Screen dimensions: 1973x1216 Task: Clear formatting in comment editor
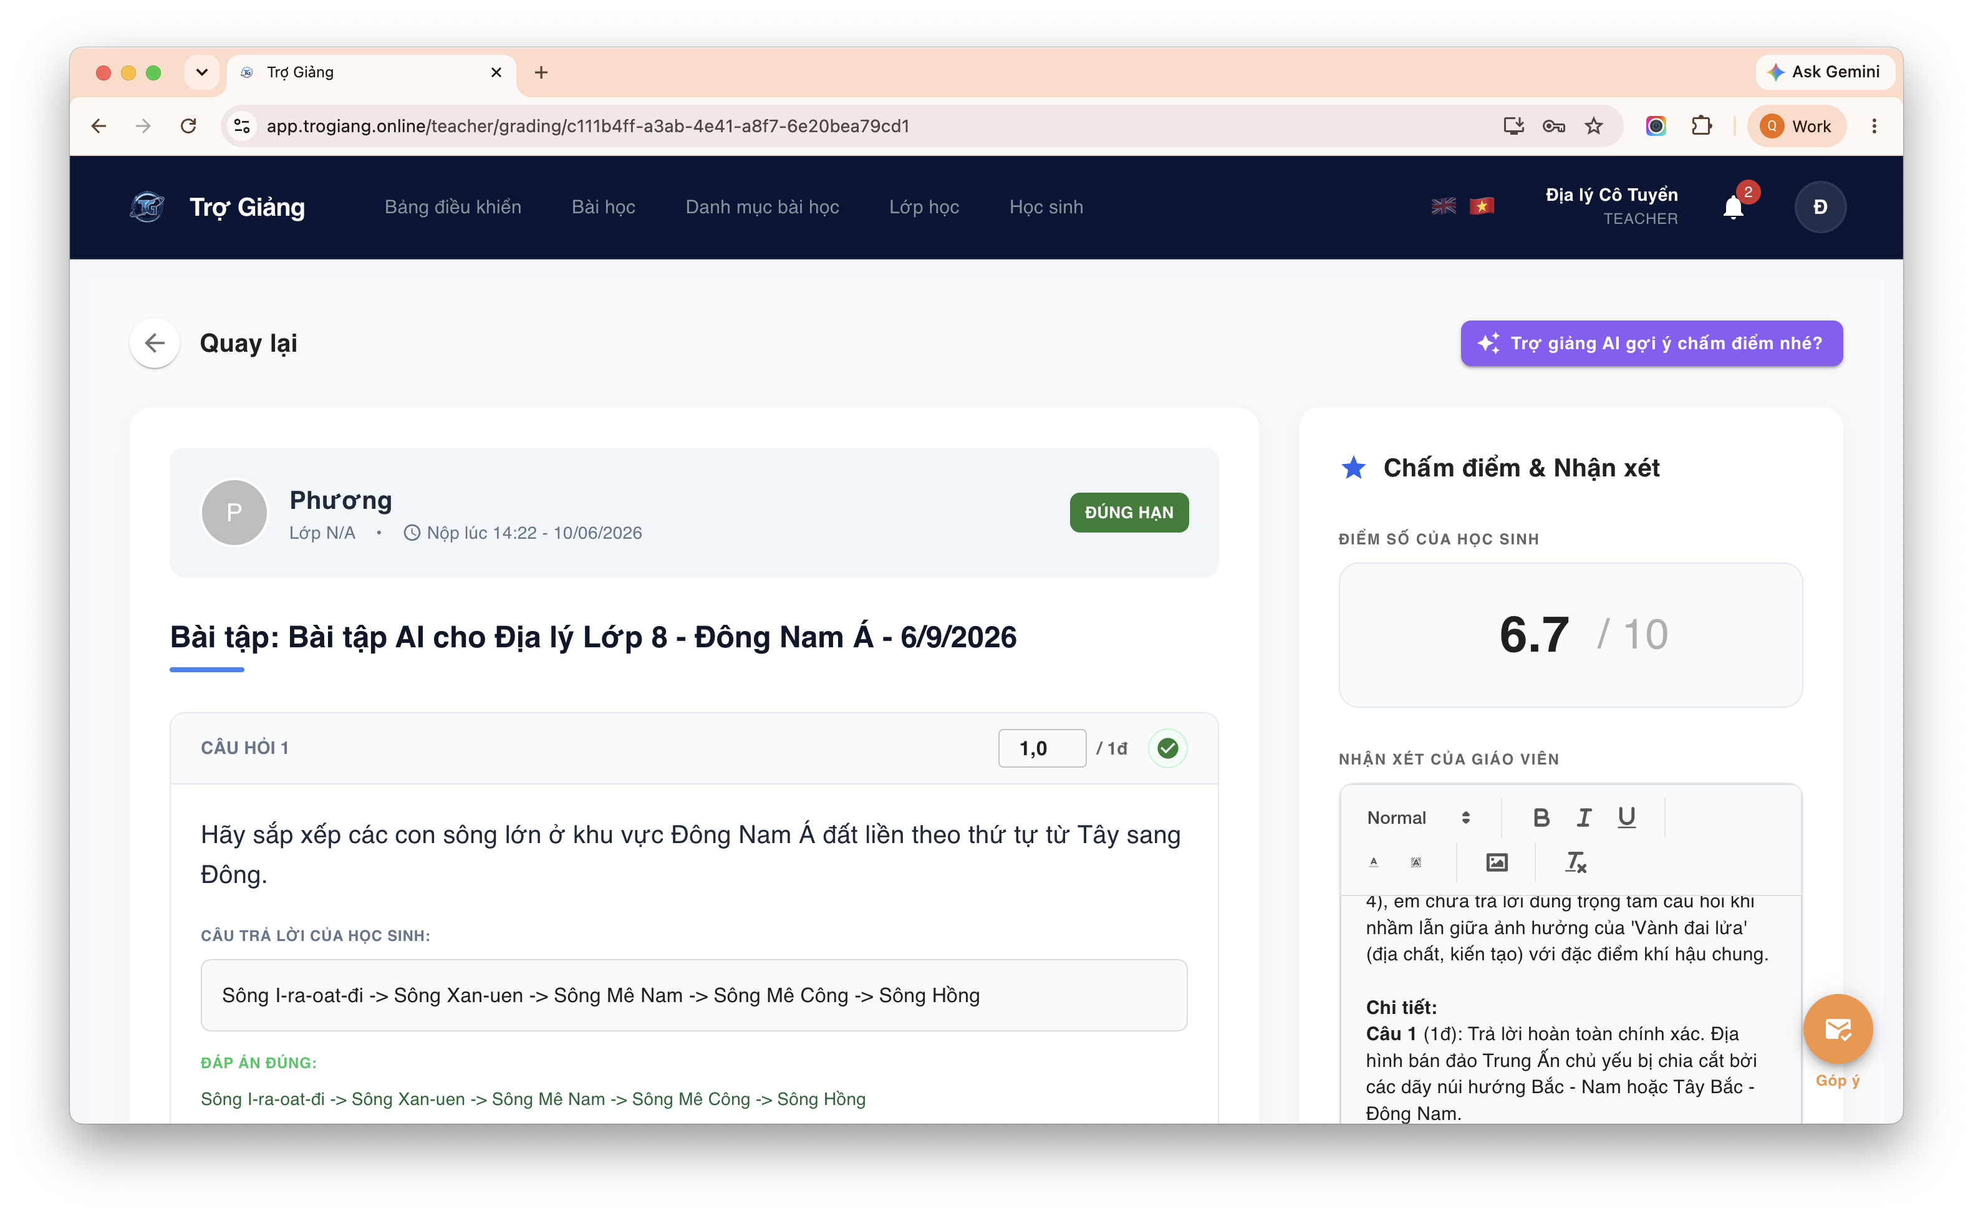tap(1575, 862)
